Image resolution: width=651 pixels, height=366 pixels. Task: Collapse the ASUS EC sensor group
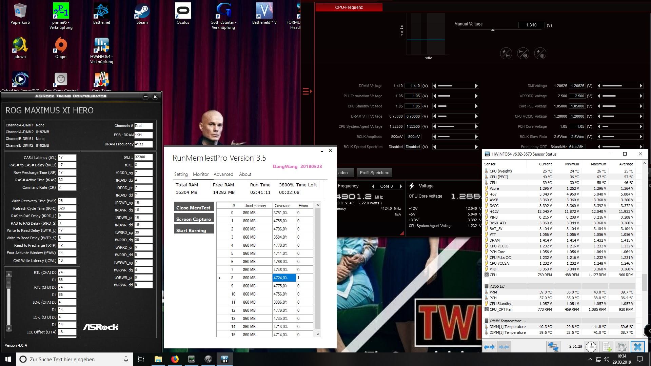click(x=487, y=286)
